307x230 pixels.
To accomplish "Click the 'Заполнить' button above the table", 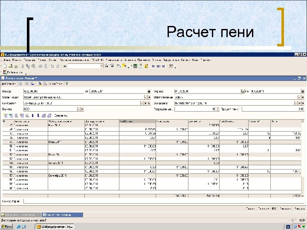I will 61,115.
